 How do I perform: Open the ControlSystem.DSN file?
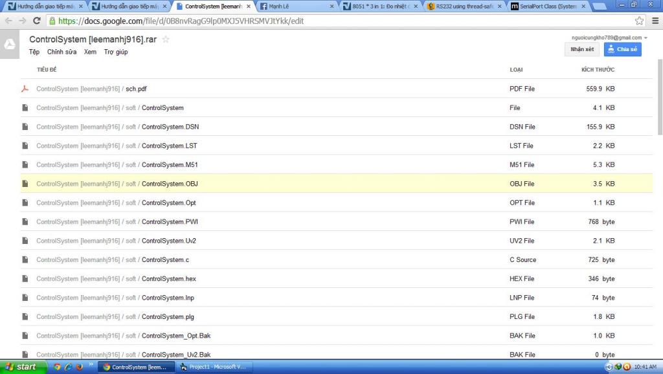pos(170,127)
